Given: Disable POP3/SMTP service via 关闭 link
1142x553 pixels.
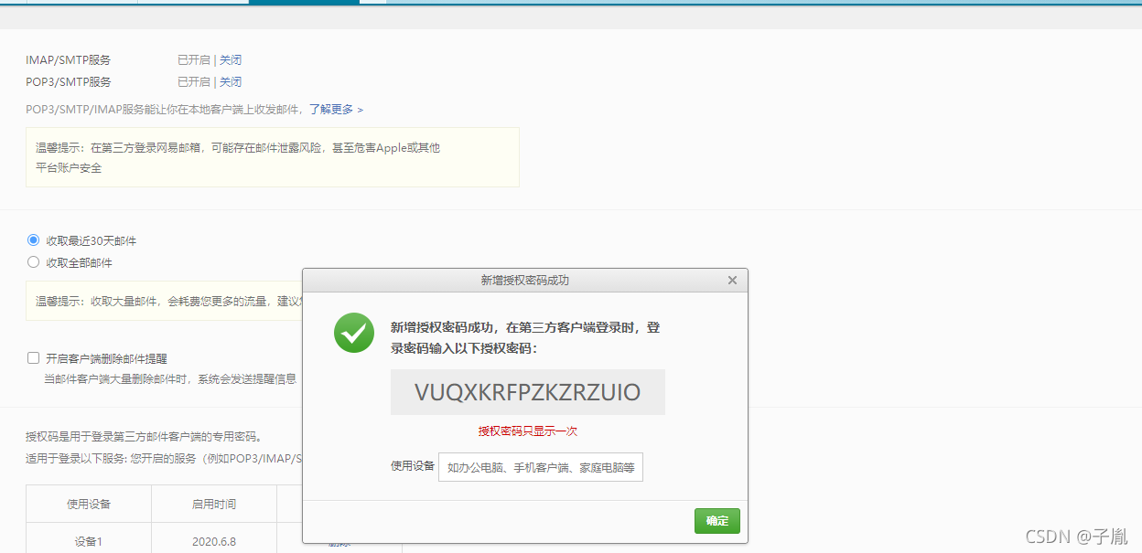Looking at the screenshot, I should pyautogui.click(x=231, y=81).
